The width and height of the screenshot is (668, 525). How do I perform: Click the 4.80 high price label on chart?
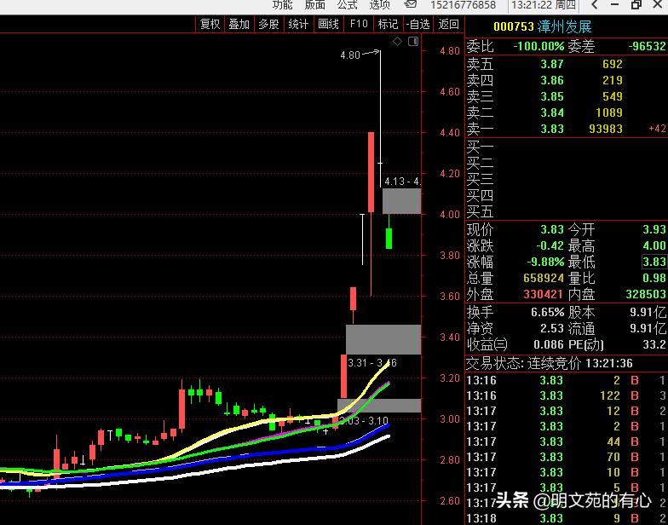(349, 55)
